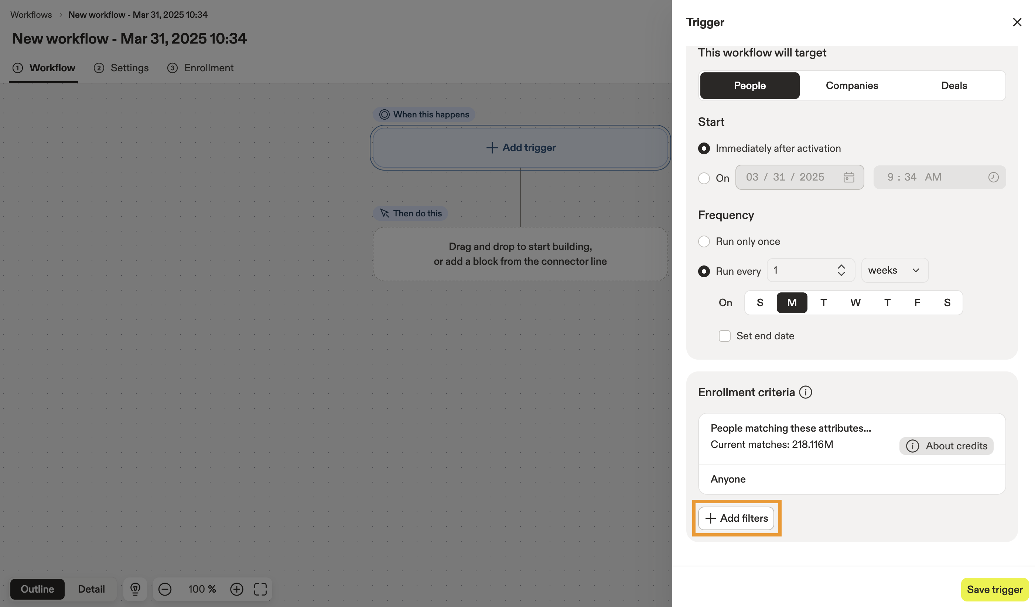This screenshot has width=1035, height=607.
Task: Click Enrollment criteria info icon
Action: pyautogui.click(x=805, y=392)
